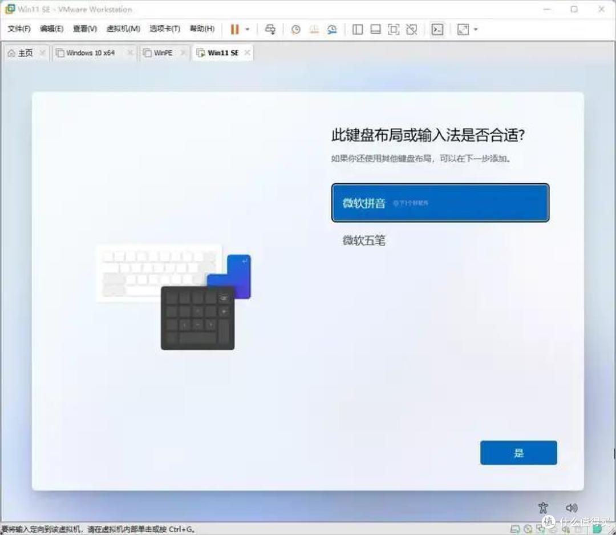This screenshot has height=535, width=616.
Task: Open the 文件(F) menu
Action: [x=19, y=29]
